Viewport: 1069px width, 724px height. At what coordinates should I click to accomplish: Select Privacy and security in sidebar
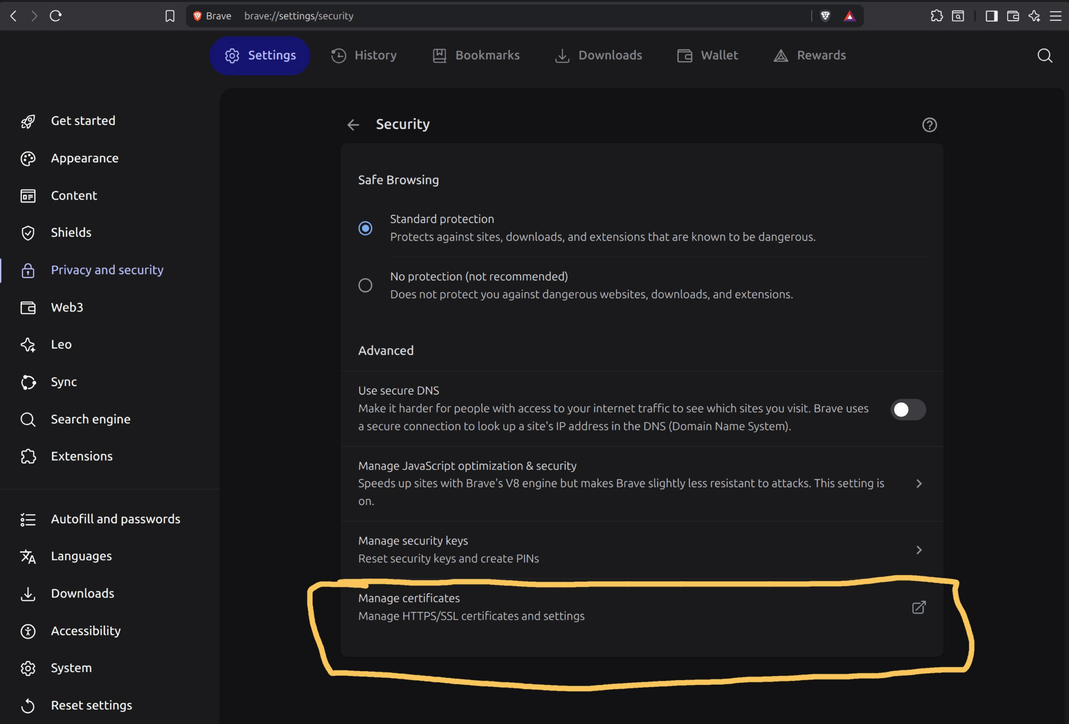coord(107,270)
